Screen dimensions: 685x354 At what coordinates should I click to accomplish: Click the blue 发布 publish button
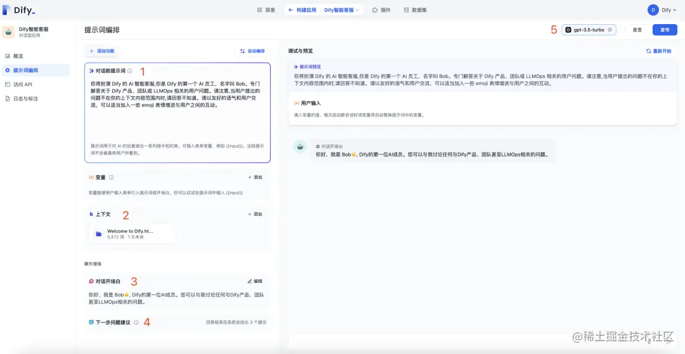click(665, 30)
